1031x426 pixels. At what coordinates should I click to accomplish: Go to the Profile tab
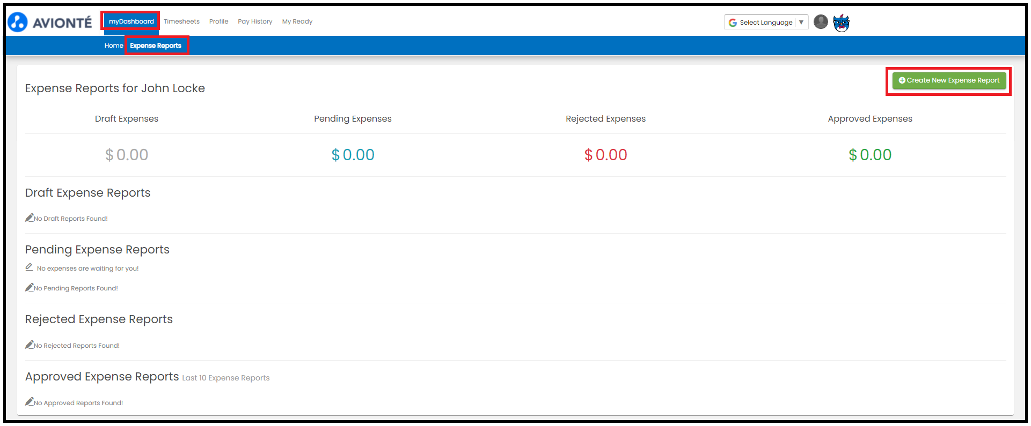point(218,21)
